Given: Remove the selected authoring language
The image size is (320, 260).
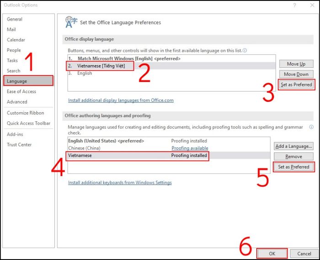Looking at the screenshot, I should tap(293, 156).
